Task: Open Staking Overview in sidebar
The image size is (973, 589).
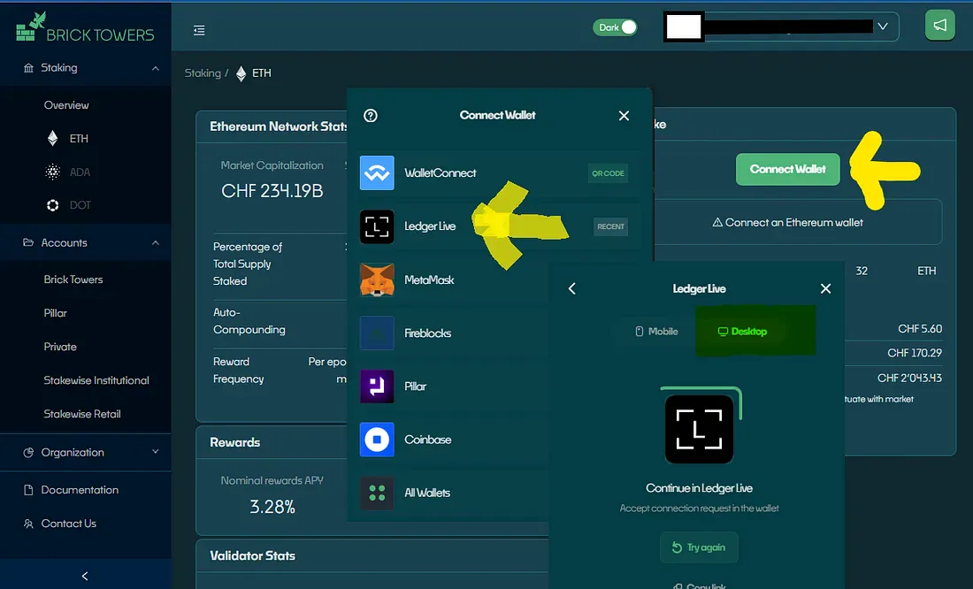Action: tap(66, 105)
